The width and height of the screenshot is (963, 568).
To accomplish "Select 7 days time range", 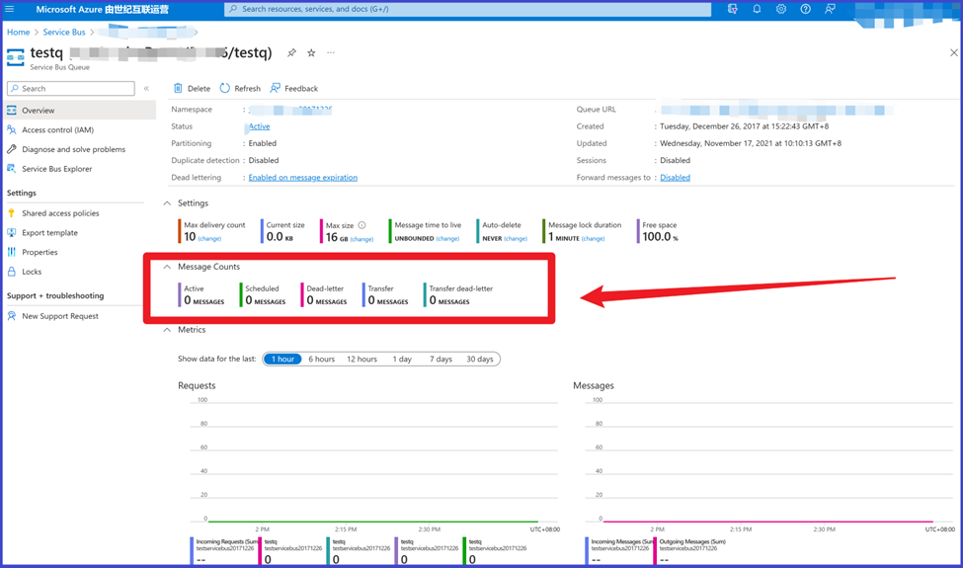I will coord(441,360).
